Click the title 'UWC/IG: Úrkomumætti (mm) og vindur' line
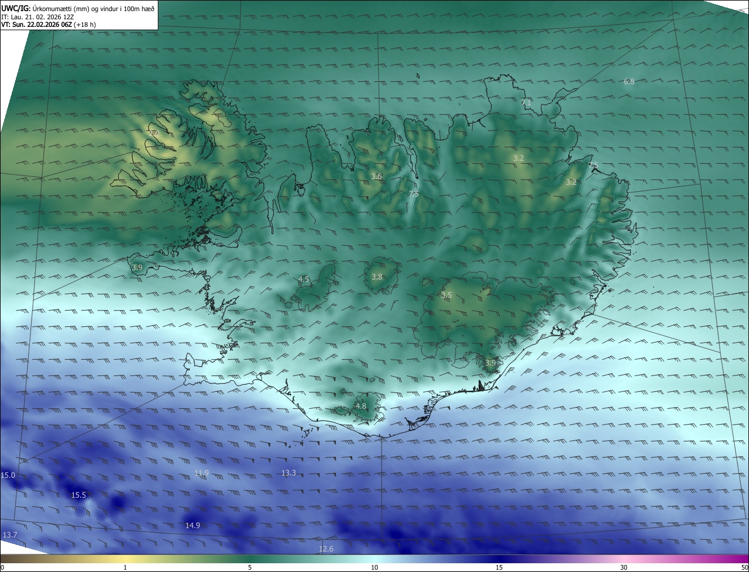Screen dimensions: 749x572 (x=78, y=8)
